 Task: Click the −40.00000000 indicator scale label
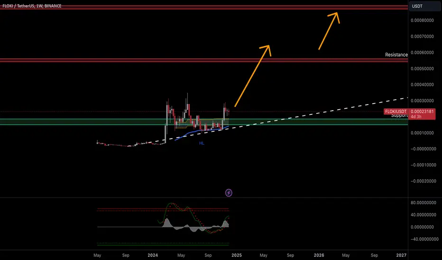click(x=424, y=239)
